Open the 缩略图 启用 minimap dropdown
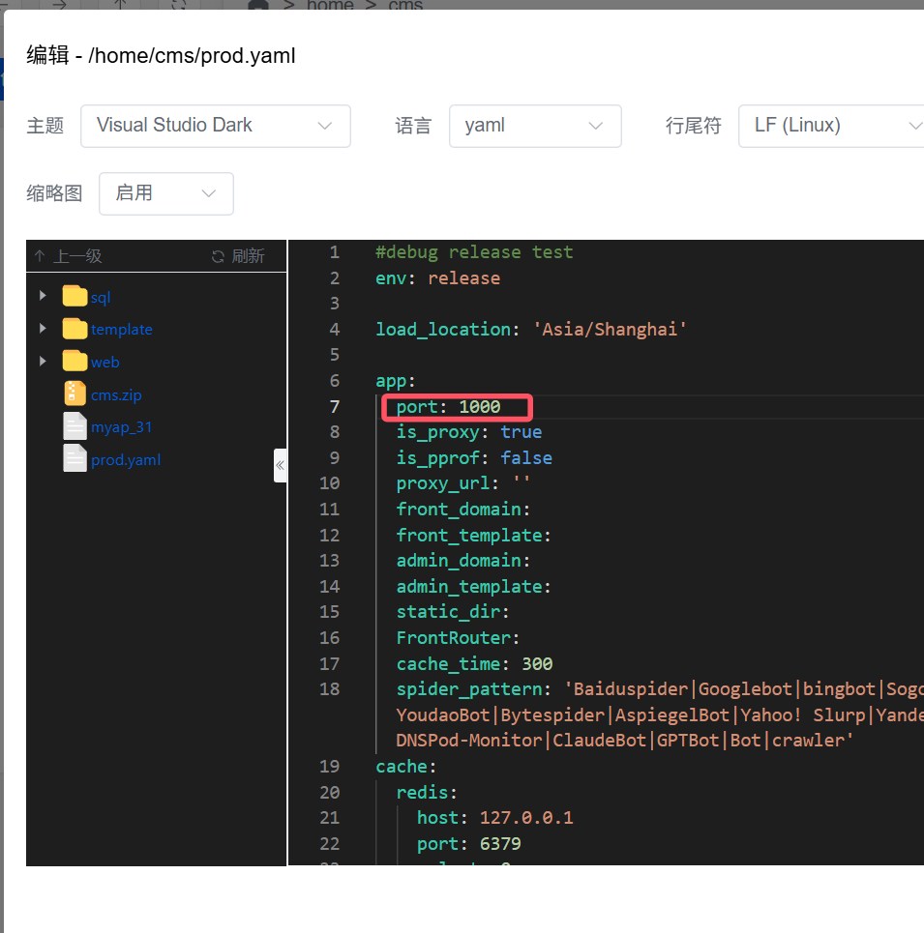 pos(165,193)
